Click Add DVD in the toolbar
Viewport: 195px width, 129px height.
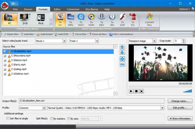pos(61,34)
